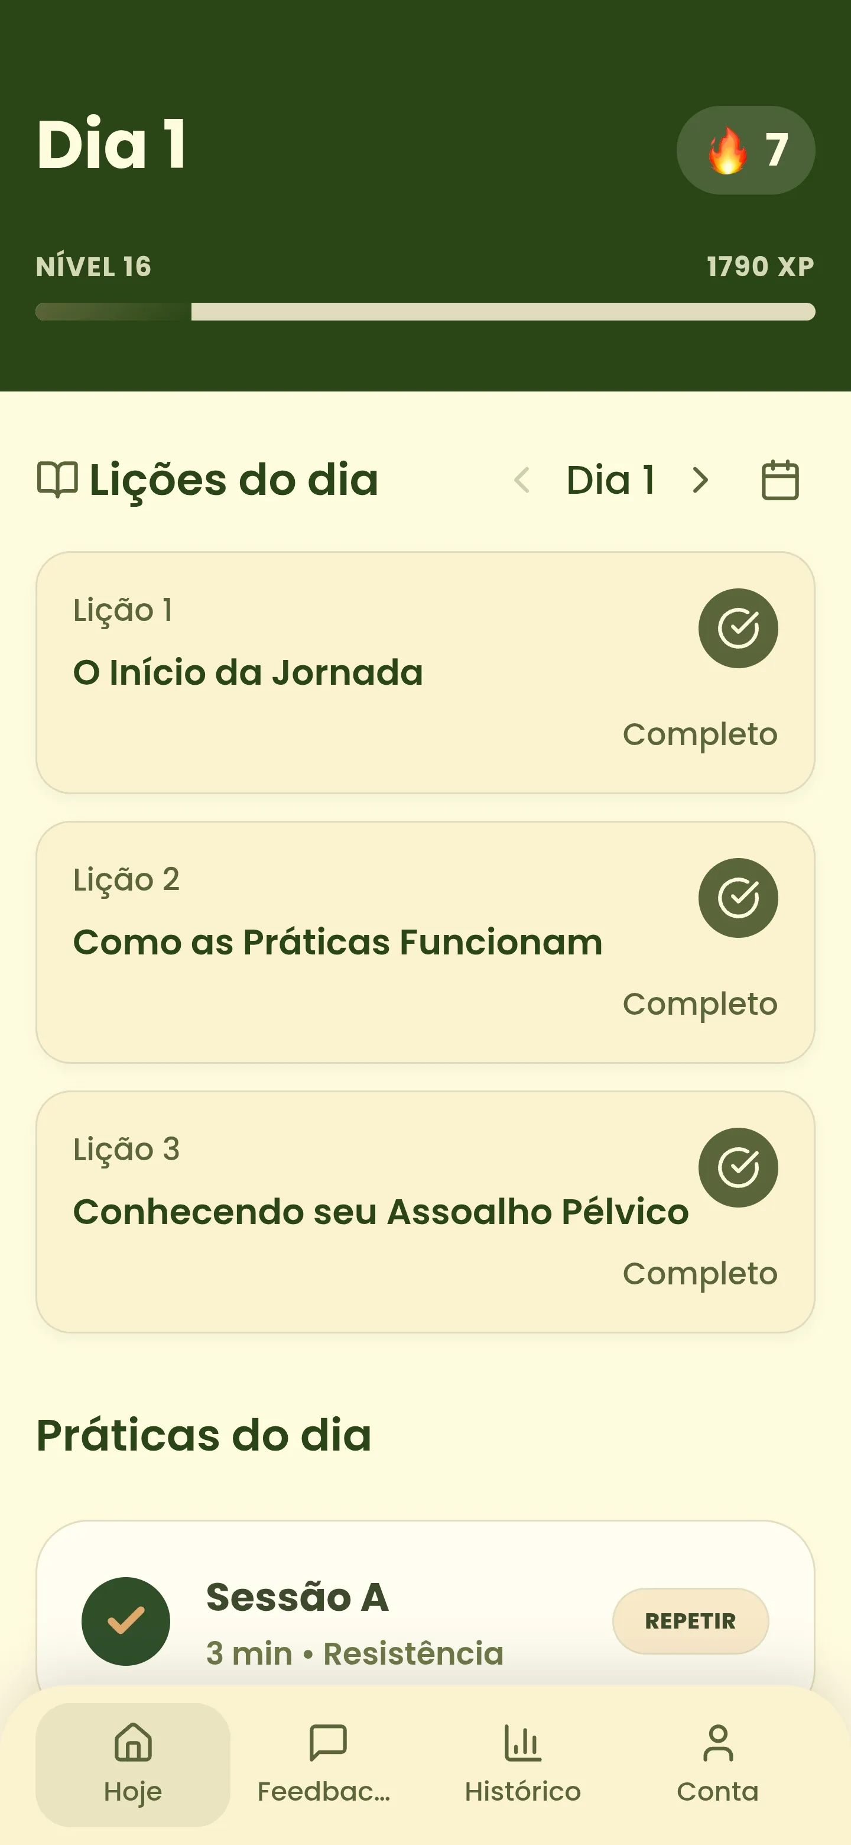Click the Nível 16 XP progress bar
The image size is (851, 1845).
point(425,312)
